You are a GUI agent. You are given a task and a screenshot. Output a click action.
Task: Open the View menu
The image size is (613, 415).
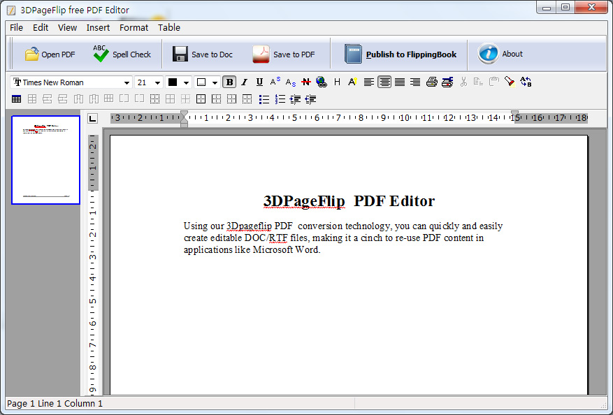(67, 28)
